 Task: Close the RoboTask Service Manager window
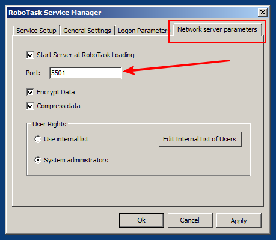tap(263, 13)
